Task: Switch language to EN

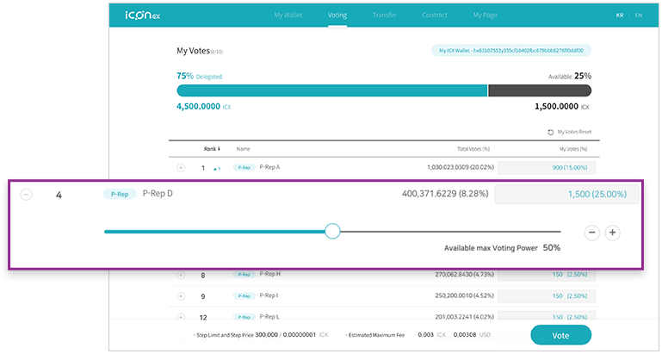Action: [x=639, y=16]
